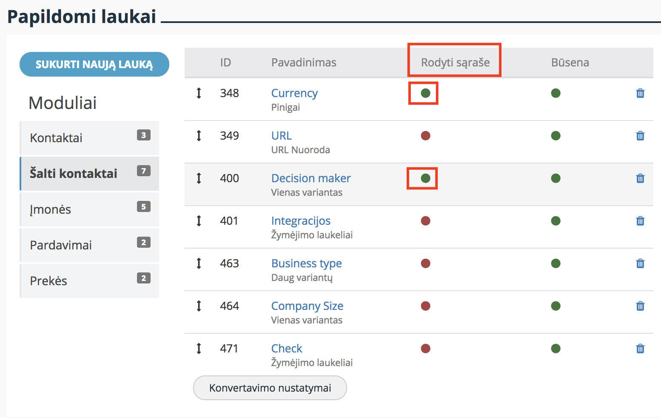The image size is (661, 418).
Task: Enable Rodyti sąraše for Business type
Action: point(425,263)
